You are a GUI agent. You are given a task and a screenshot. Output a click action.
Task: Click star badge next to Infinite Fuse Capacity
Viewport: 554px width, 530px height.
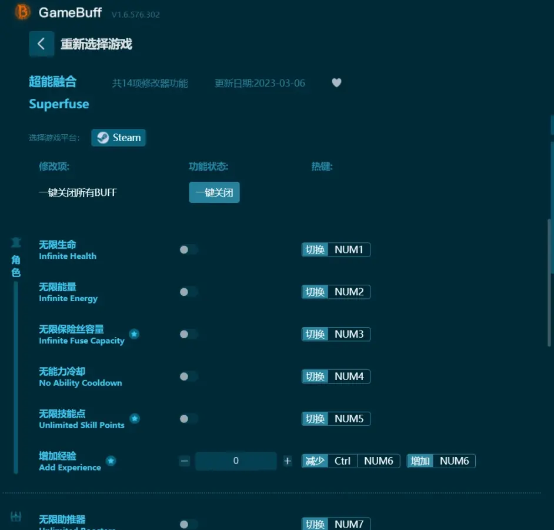pos(134,334)
